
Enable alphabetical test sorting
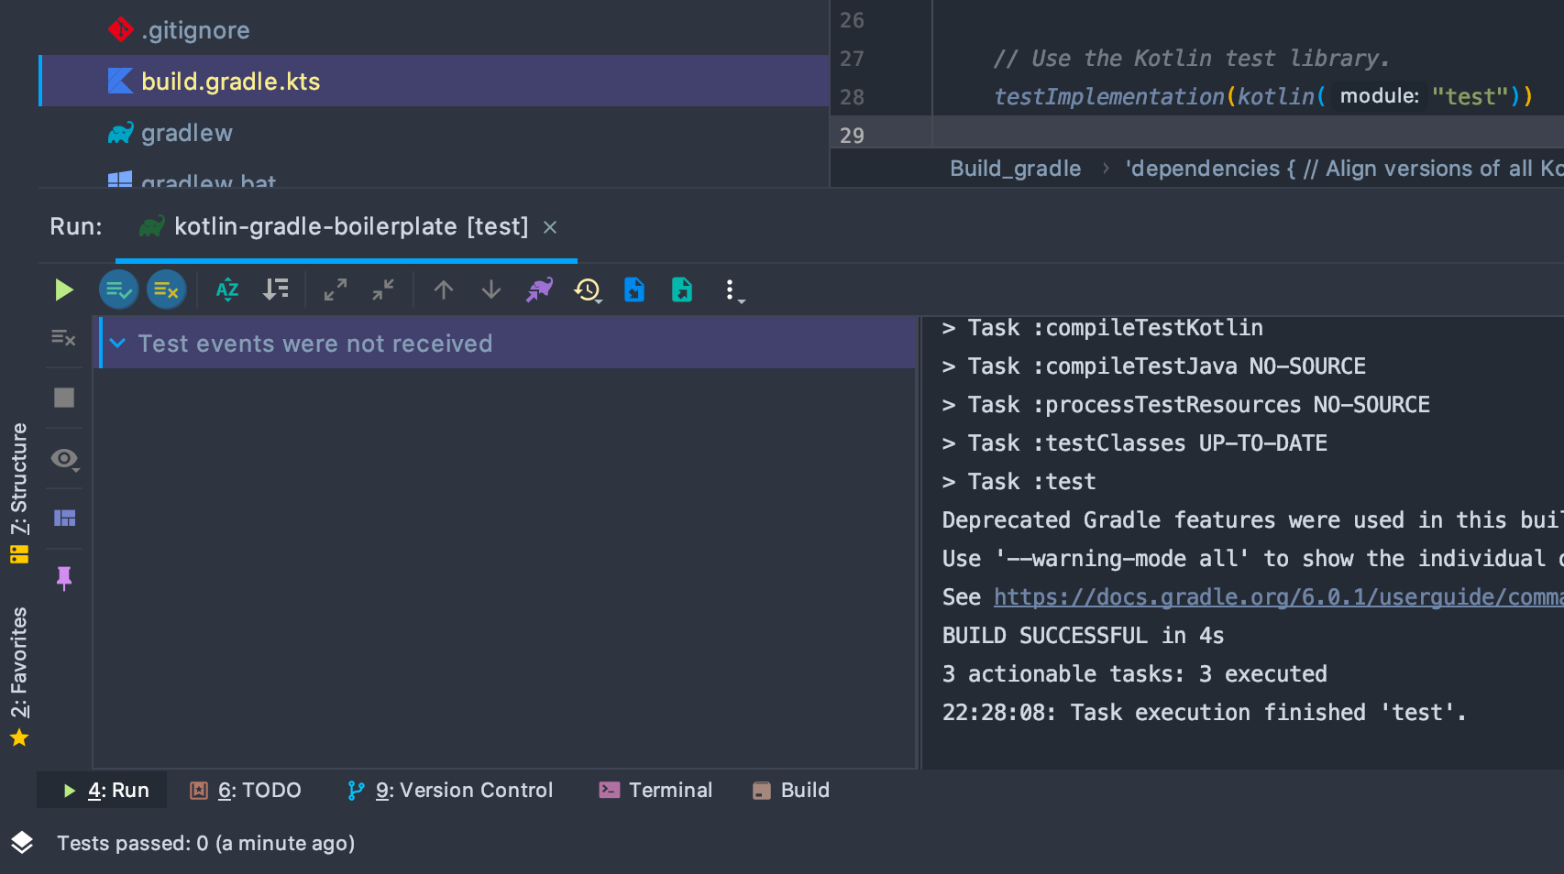(226, 290)
